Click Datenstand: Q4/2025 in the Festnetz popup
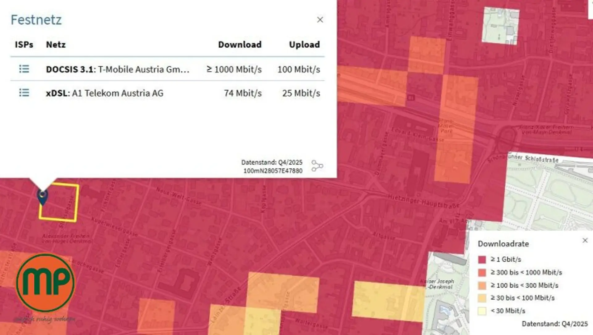 (x=272, y=162)
